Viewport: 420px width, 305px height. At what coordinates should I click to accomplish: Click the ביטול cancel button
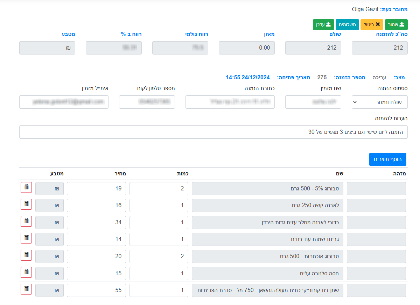point(372,24)
